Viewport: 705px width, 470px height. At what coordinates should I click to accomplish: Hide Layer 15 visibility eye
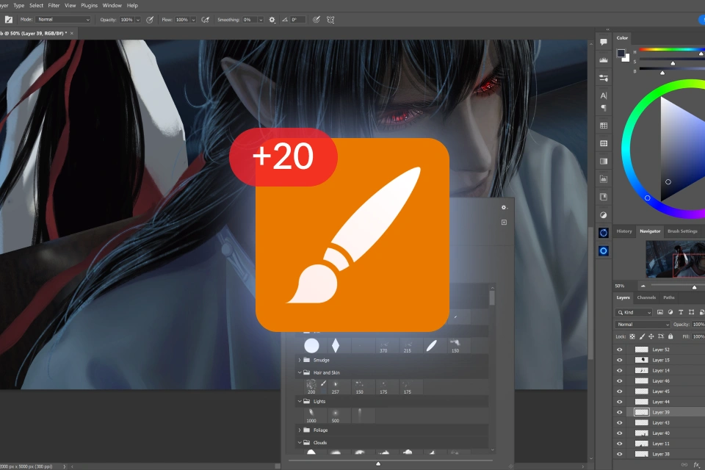tap(620, 360)
